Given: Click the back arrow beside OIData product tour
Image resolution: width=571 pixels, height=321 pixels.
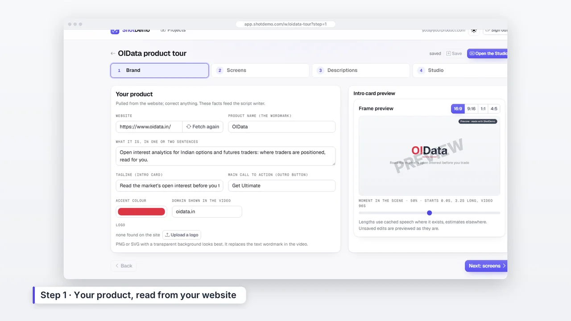Looking at the screenshot, I should (x=113, y=53).
